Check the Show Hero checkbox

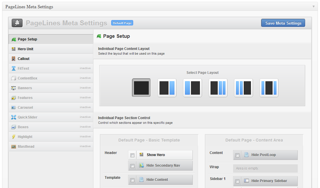click(x=132, y=155)
